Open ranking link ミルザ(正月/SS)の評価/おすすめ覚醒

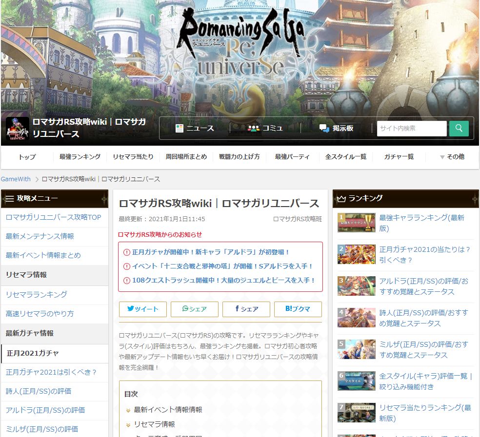point(424,350)
